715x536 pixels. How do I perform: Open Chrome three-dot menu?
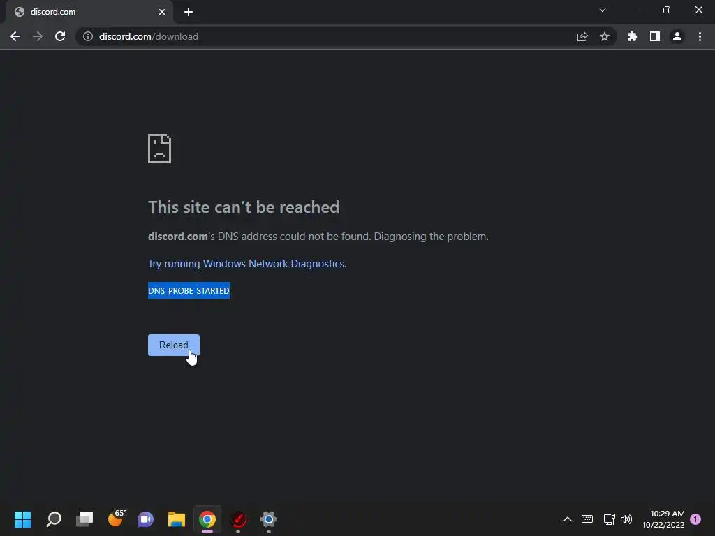(x=700, y=36)
